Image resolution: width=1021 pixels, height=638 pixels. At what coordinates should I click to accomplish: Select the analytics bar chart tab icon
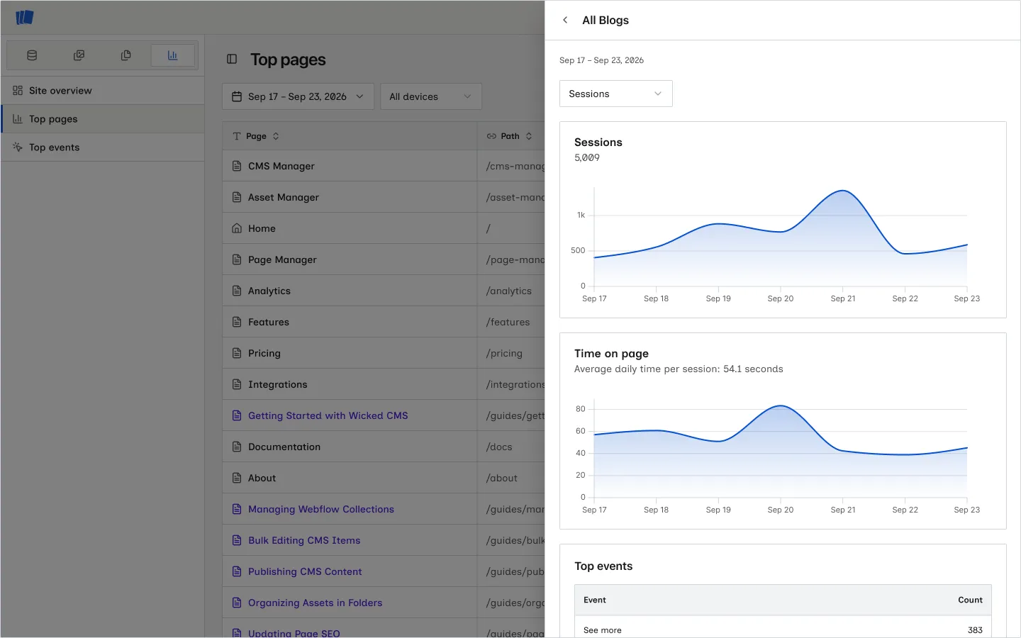pos(172,55)
